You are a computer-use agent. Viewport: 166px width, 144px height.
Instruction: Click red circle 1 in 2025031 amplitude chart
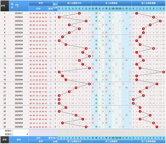[137, 13]
